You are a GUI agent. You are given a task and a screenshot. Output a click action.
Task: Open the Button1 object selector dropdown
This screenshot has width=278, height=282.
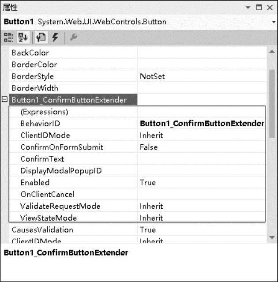tap(274, 22)
